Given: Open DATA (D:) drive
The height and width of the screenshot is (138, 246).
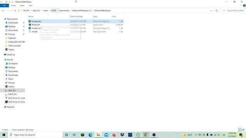Looking at the screenshot, I should click(x=12, y=94).
